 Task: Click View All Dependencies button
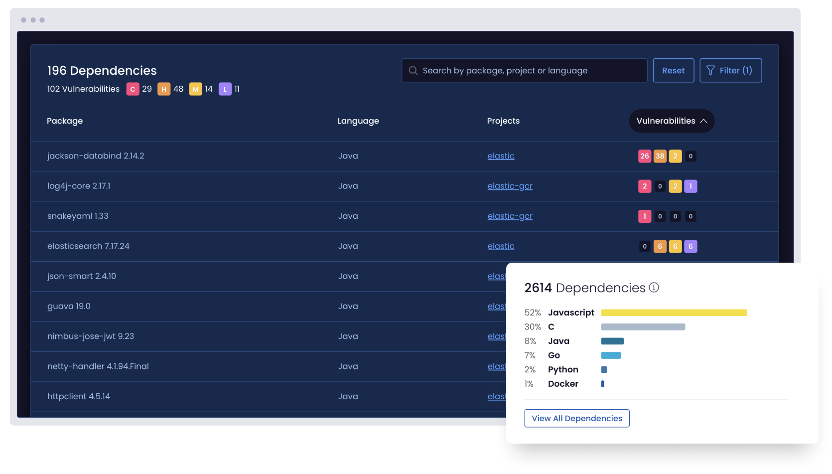coord(576,418)
